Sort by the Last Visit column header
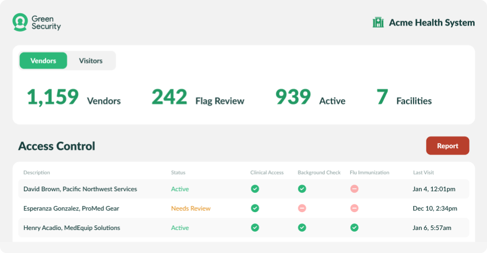The width and height of the screenshot is (487, 253). [x=423, y=173]
